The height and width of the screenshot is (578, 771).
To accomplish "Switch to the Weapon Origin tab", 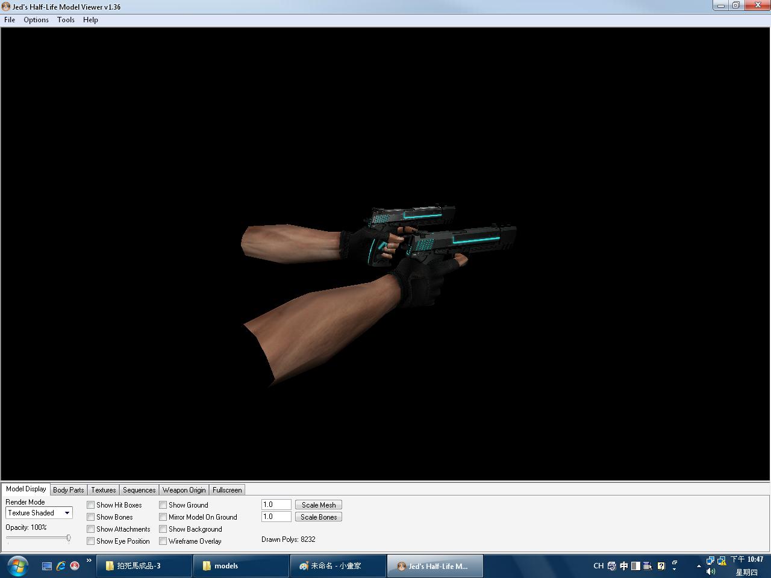I will click(x=184, y=490).
